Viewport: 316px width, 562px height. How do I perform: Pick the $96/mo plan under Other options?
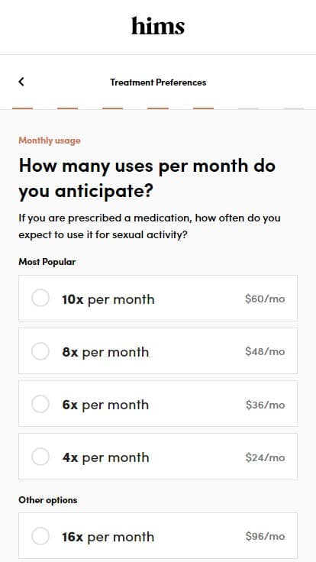[x=158, y=536]
